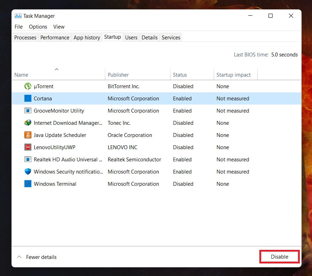Click the µTorrent icon in the list
This screenshot has width=312, height=276.
tap(28, 86)
